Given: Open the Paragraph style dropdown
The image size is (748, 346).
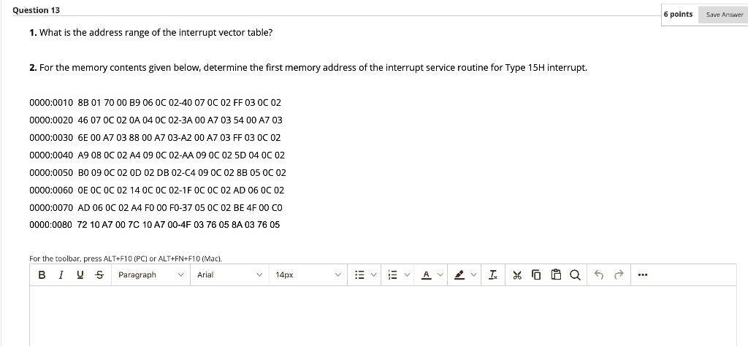Looking at the screenshot, I should (x=150, y=275).
